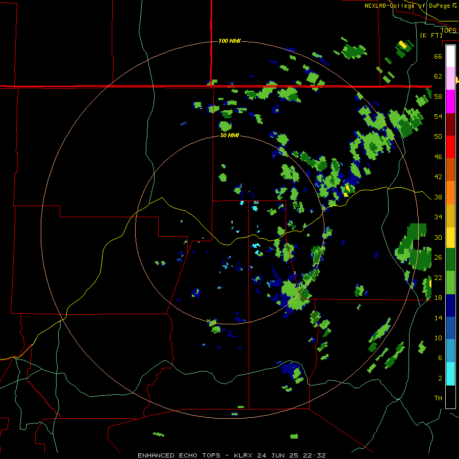
Task: Click the legend value 62
Action: tap(438, 76)
